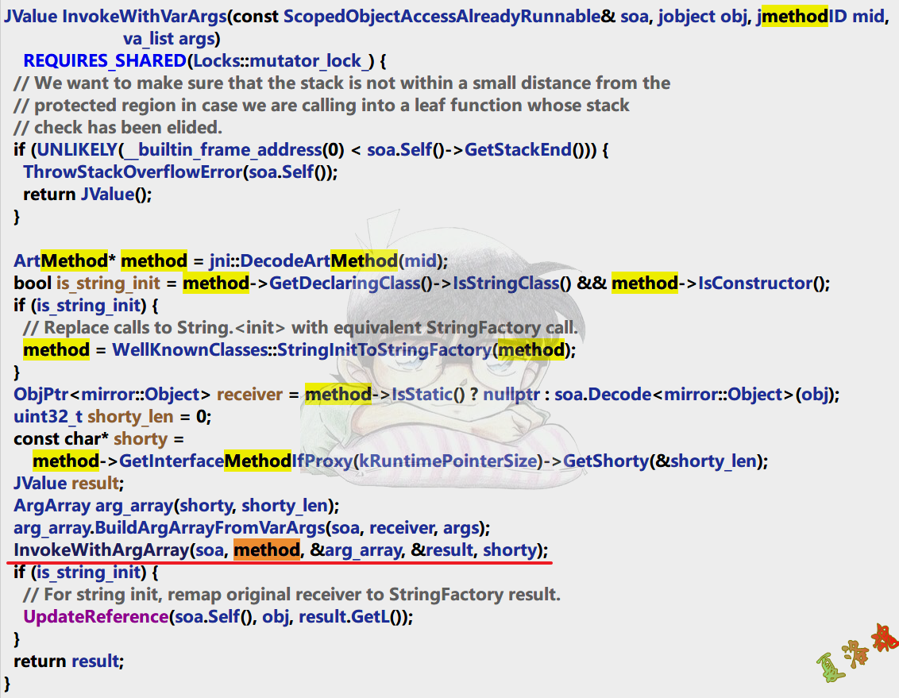The width and height of the screenshot is (899, 698).
Task: Open the ThrowStackOverflowError function call
Action: 132,172
